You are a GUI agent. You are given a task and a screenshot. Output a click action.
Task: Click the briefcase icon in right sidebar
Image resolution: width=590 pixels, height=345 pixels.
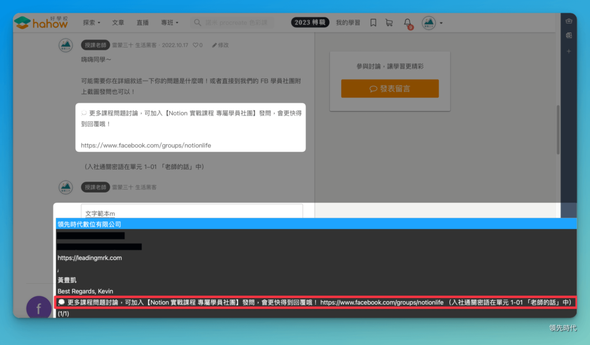pyautogui.click(x=569, y=21)
